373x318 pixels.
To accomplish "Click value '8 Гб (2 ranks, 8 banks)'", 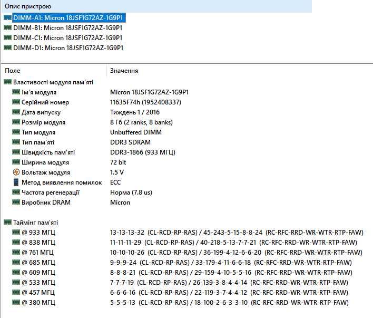I will coord(141,122).
